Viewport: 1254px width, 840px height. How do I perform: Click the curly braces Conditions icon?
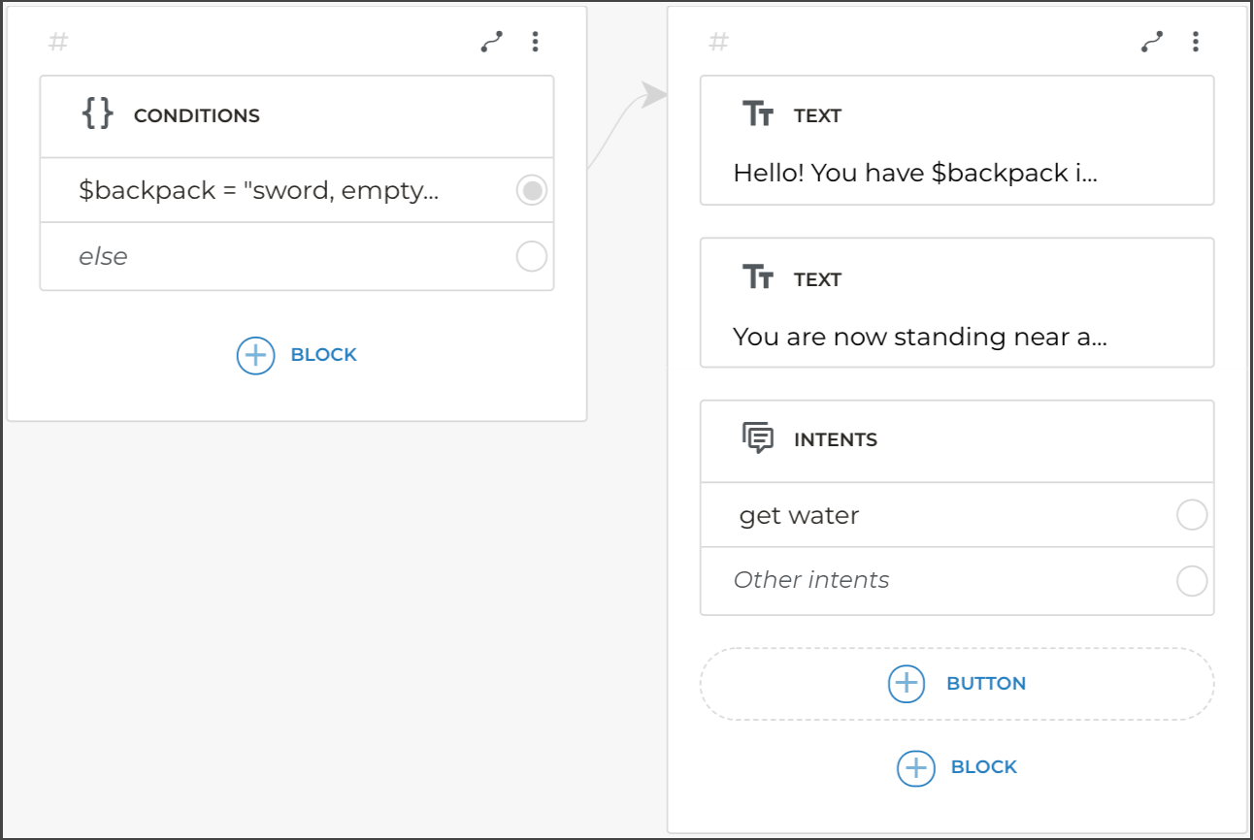[97, 114]
